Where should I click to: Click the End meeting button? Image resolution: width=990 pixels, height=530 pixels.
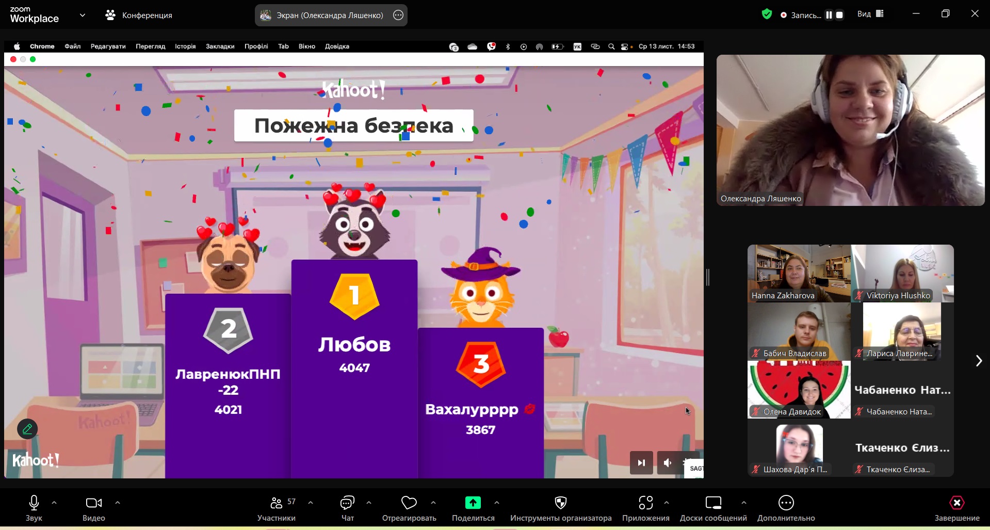click(956, 503)
